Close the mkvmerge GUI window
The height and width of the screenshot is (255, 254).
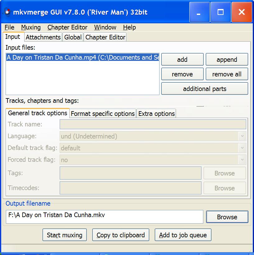(242, 12)
